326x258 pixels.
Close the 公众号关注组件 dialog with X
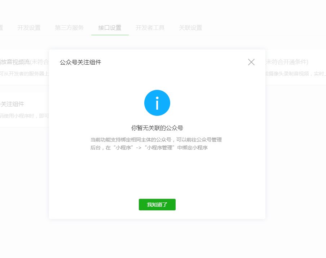point(251,62)
